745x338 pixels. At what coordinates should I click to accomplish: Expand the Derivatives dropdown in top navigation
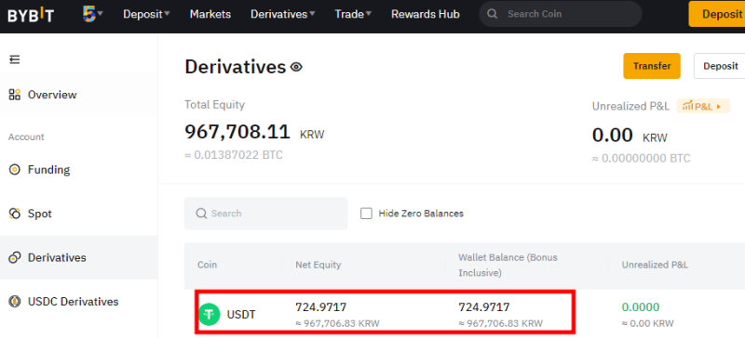283,14
